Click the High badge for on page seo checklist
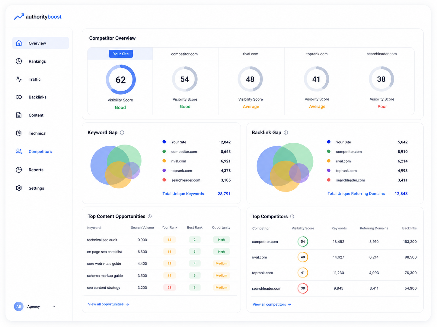The height and width of the screenshot is (327, 437). point(221,252)
